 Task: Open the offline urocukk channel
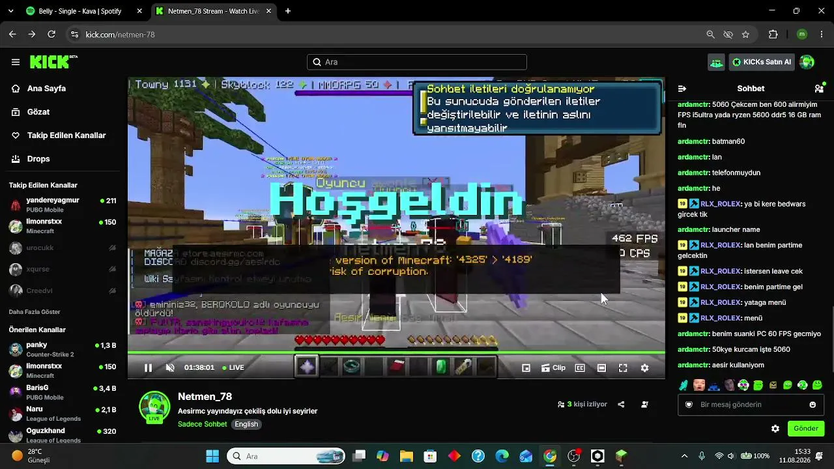coord(63,248)
